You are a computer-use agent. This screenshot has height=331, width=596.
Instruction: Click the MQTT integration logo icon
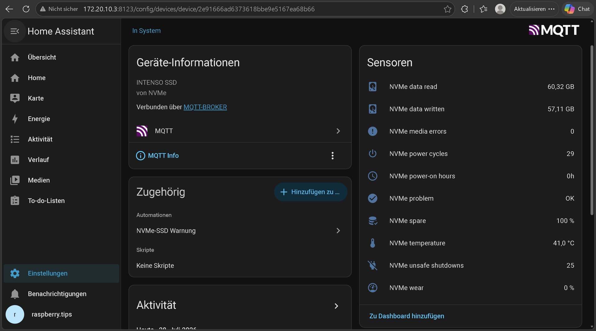pos(142,131)
